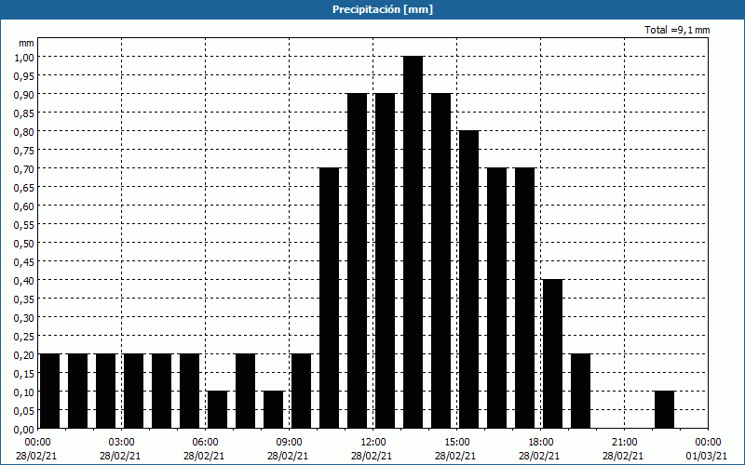Click the y-axis value 0,95
Image resolution: width=745 pixels, height=465 pixels.
click(25, 75)
